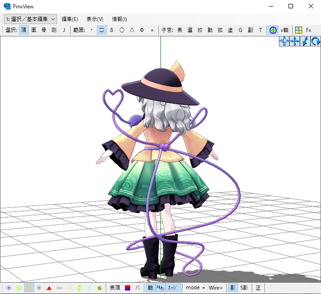Toggle the yellow hatch display icon
Viewport: 321px width, 294px height.
pos(69,288)
